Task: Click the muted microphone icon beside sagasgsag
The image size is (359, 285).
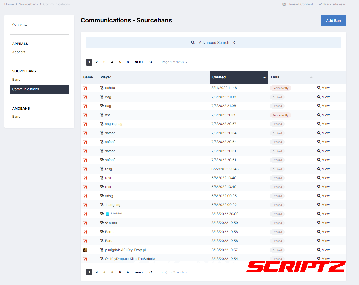Action: pyautogui.click(x=102, y=124)
